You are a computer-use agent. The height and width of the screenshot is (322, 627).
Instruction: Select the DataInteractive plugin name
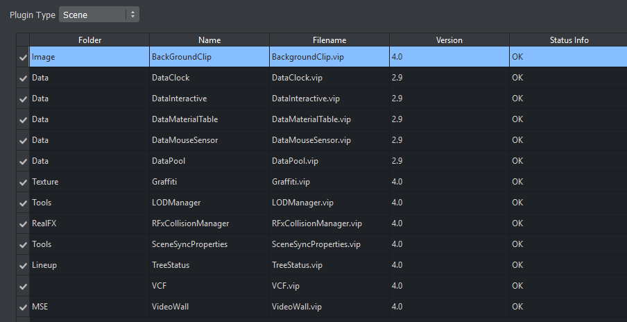click(x=179, y=99)
